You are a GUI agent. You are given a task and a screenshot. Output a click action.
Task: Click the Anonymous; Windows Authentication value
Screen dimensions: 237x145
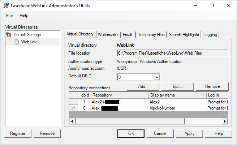150,61
